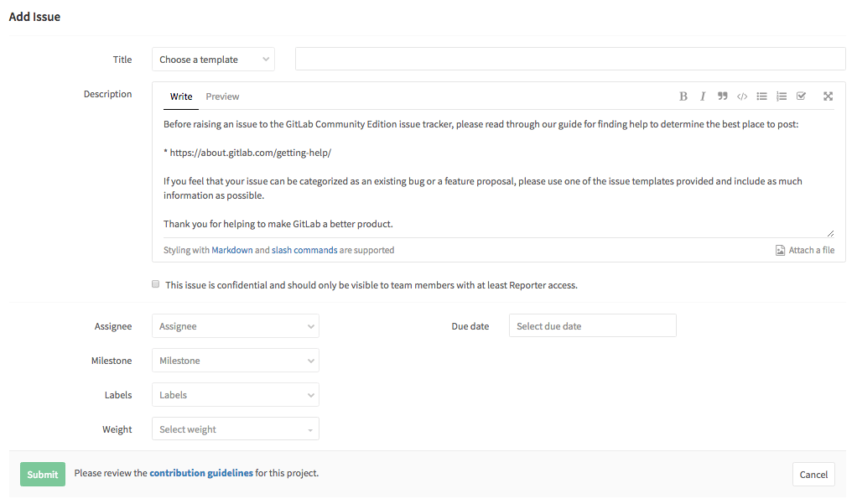The image size is (857, 504).
Task: Switch to the Preview tab
Action: coord(221,96)
